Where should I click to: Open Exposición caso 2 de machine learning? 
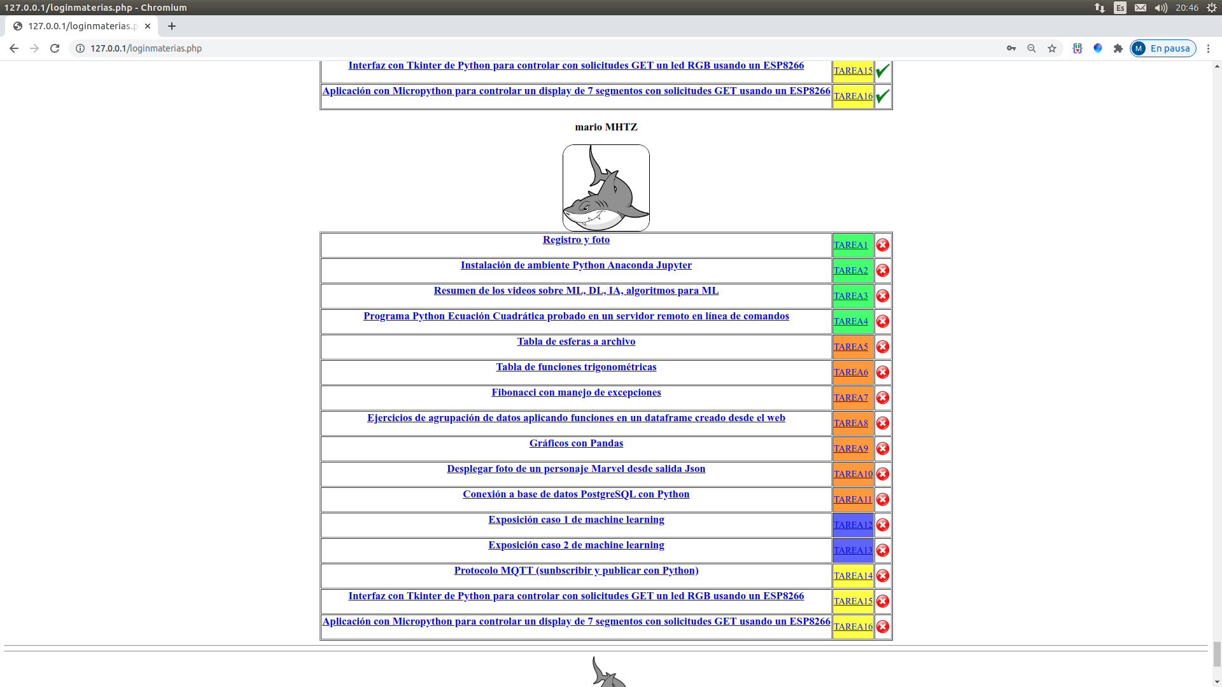576,545
